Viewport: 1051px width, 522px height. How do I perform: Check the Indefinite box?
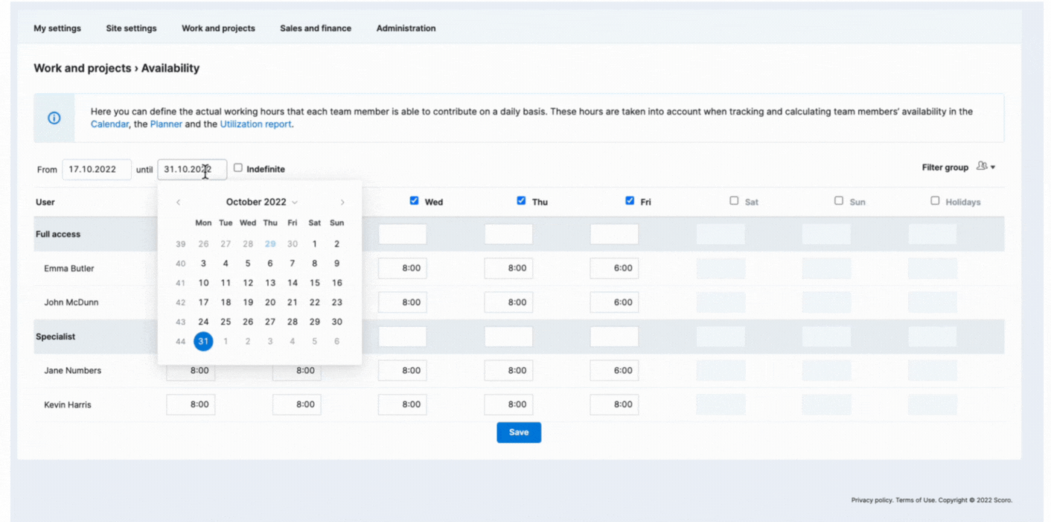point(237,168)
